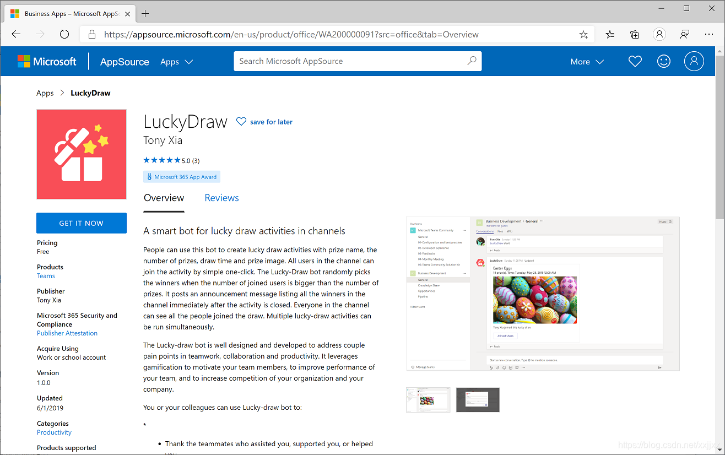Click the Microsoft logo in the header
The image size is (725, 455).
[47, 62]
